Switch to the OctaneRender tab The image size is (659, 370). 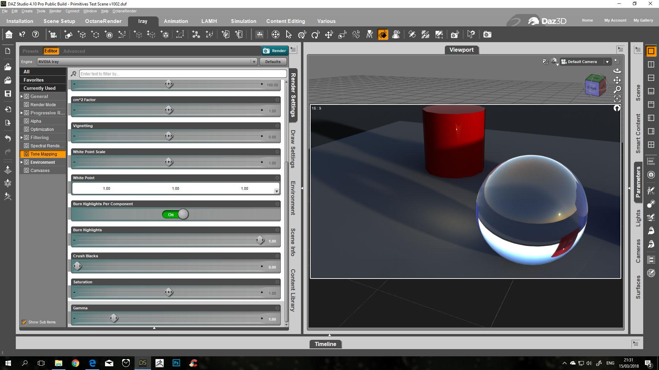[103, 21]
